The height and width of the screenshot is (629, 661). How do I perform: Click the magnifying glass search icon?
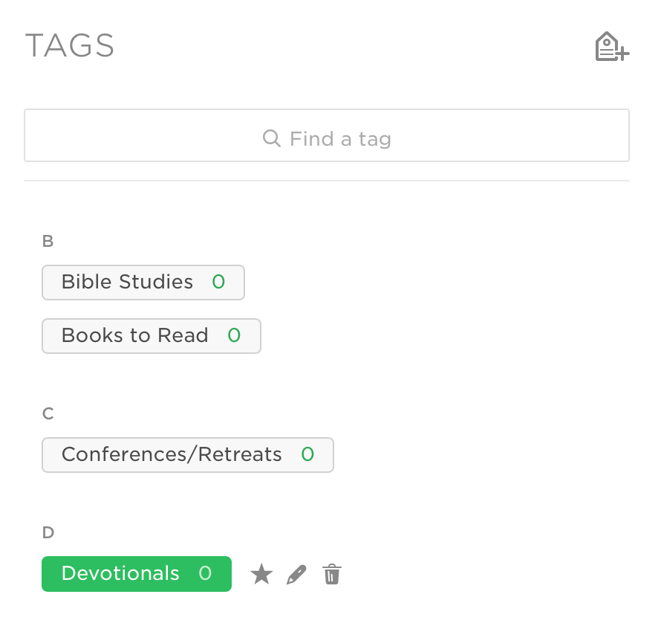(272, 138)
